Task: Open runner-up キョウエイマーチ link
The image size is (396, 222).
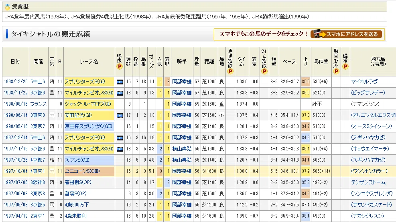Action: pyautogui.click(x=370, y=149)
